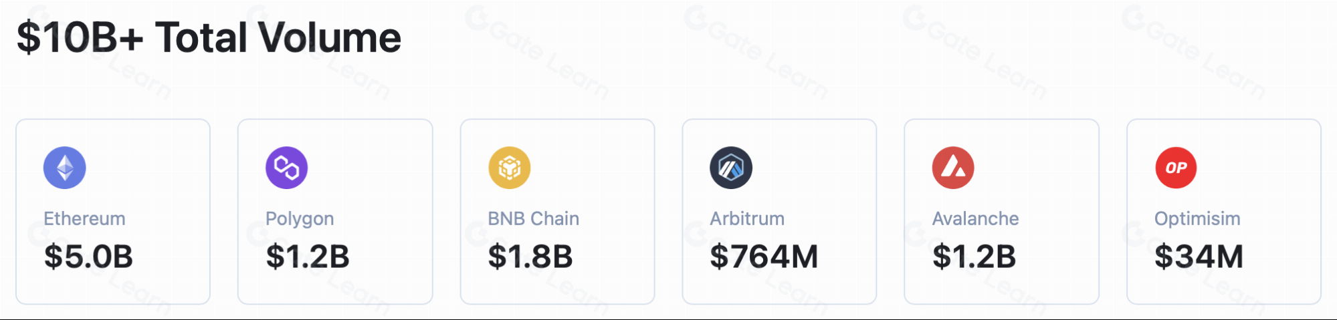Select the $764M Arbitrum volume value
Screen dimensions: 1337x320
764,257
